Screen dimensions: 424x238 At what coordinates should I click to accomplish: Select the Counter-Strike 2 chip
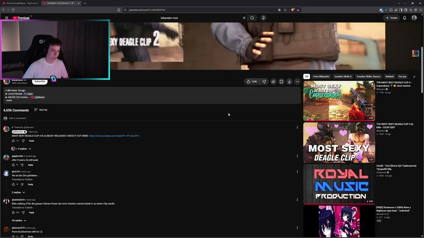(343, 77)
